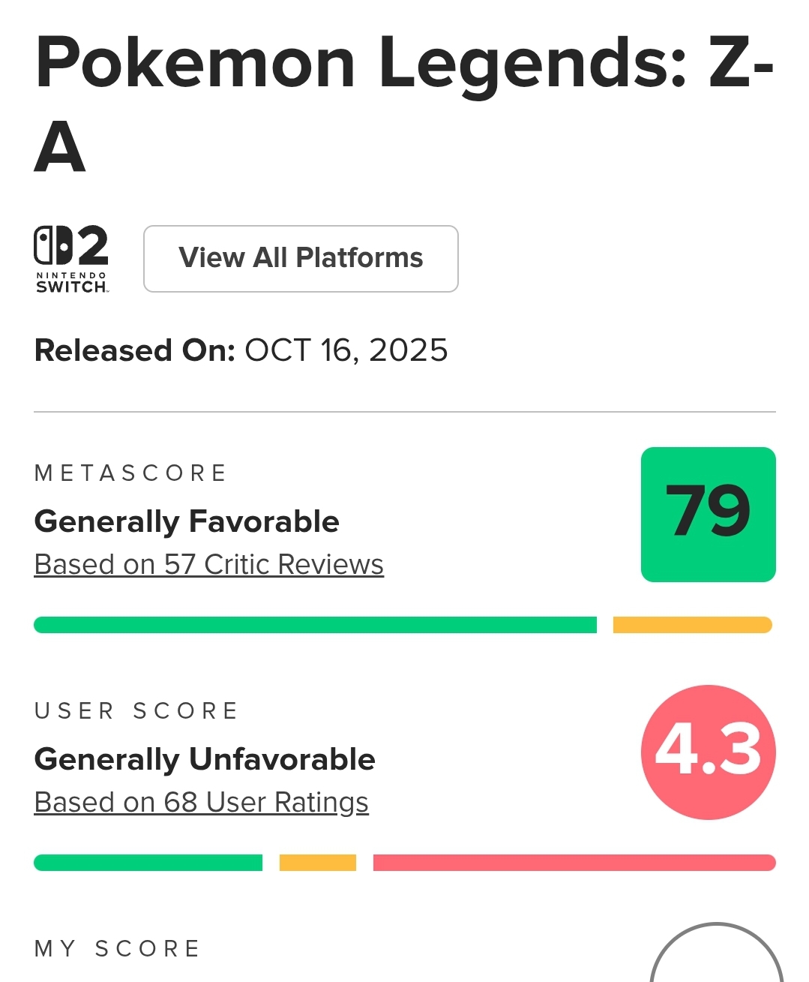Click the yellow mixed user ratings bar
Viewport: 809px width, 982px height.
click(x=318, y=863)
